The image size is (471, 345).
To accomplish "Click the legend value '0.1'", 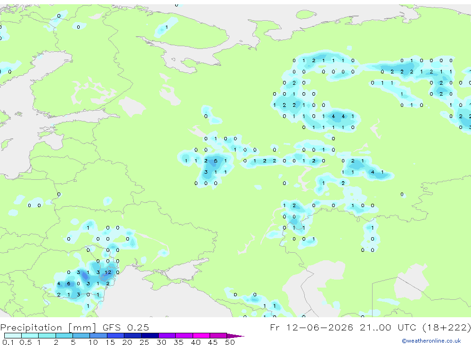I will coord(8,342).
